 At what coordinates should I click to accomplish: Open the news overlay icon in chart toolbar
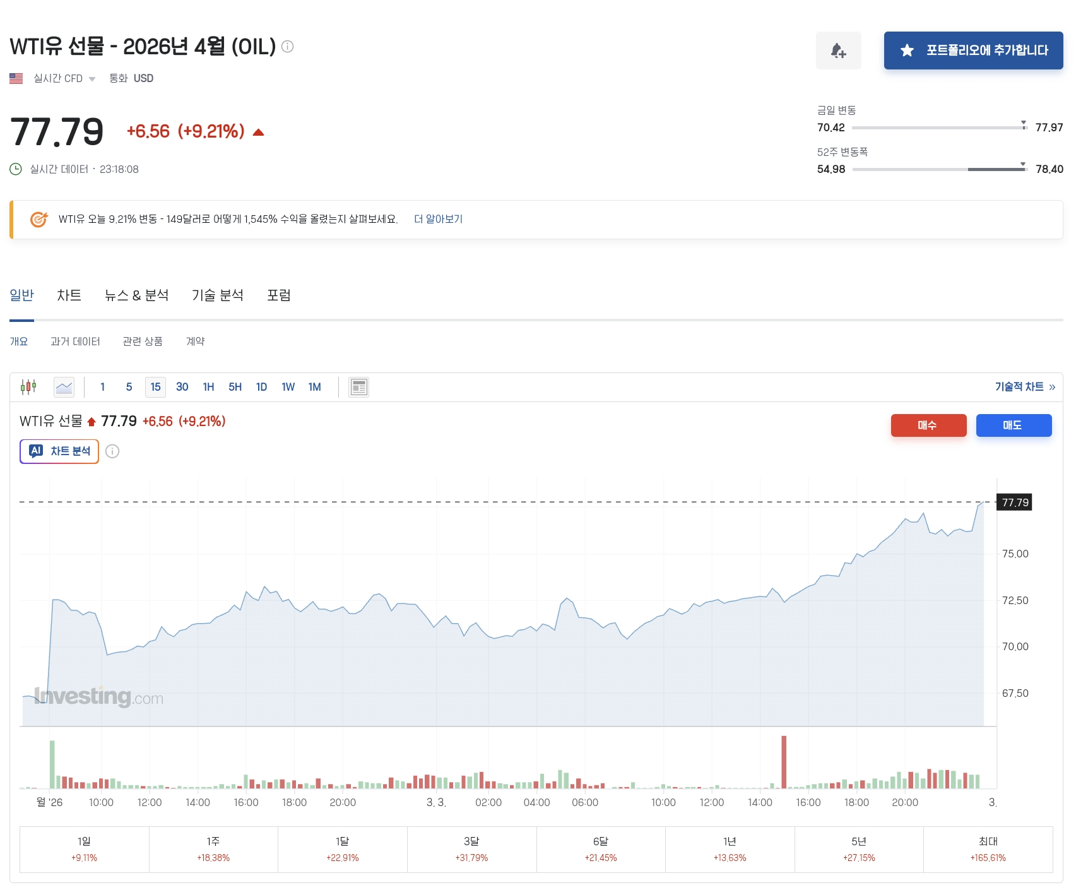358,387
